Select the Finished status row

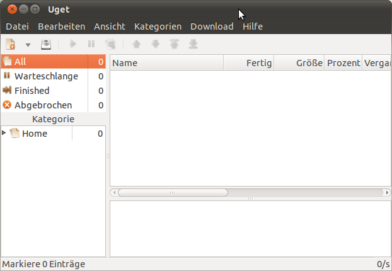point(53,91)
